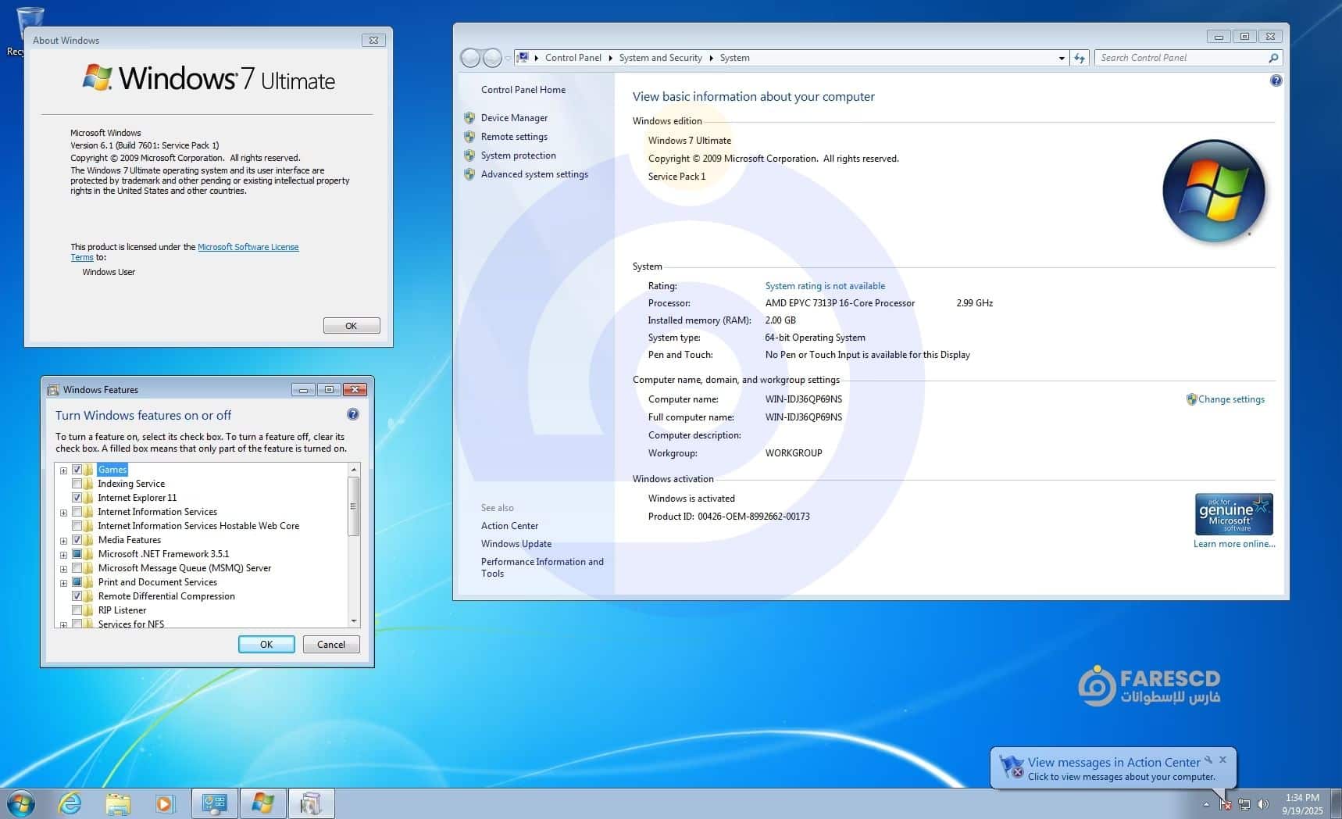Click the volume speaker tray icon
This screenshot has height=819, width=1342.
click(1263, 804)
